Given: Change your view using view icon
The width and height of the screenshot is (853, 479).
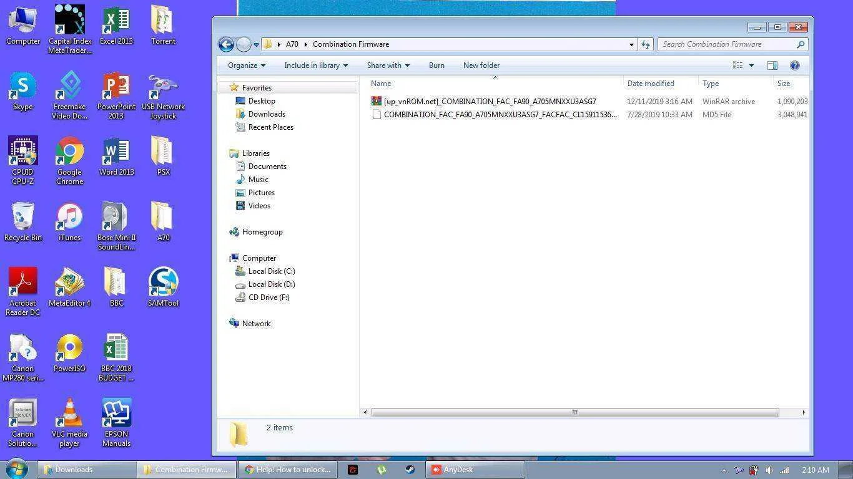Looking at the screenshot, I should [737, 65].
